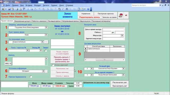Open the Записи menu

tap(46, 5)
